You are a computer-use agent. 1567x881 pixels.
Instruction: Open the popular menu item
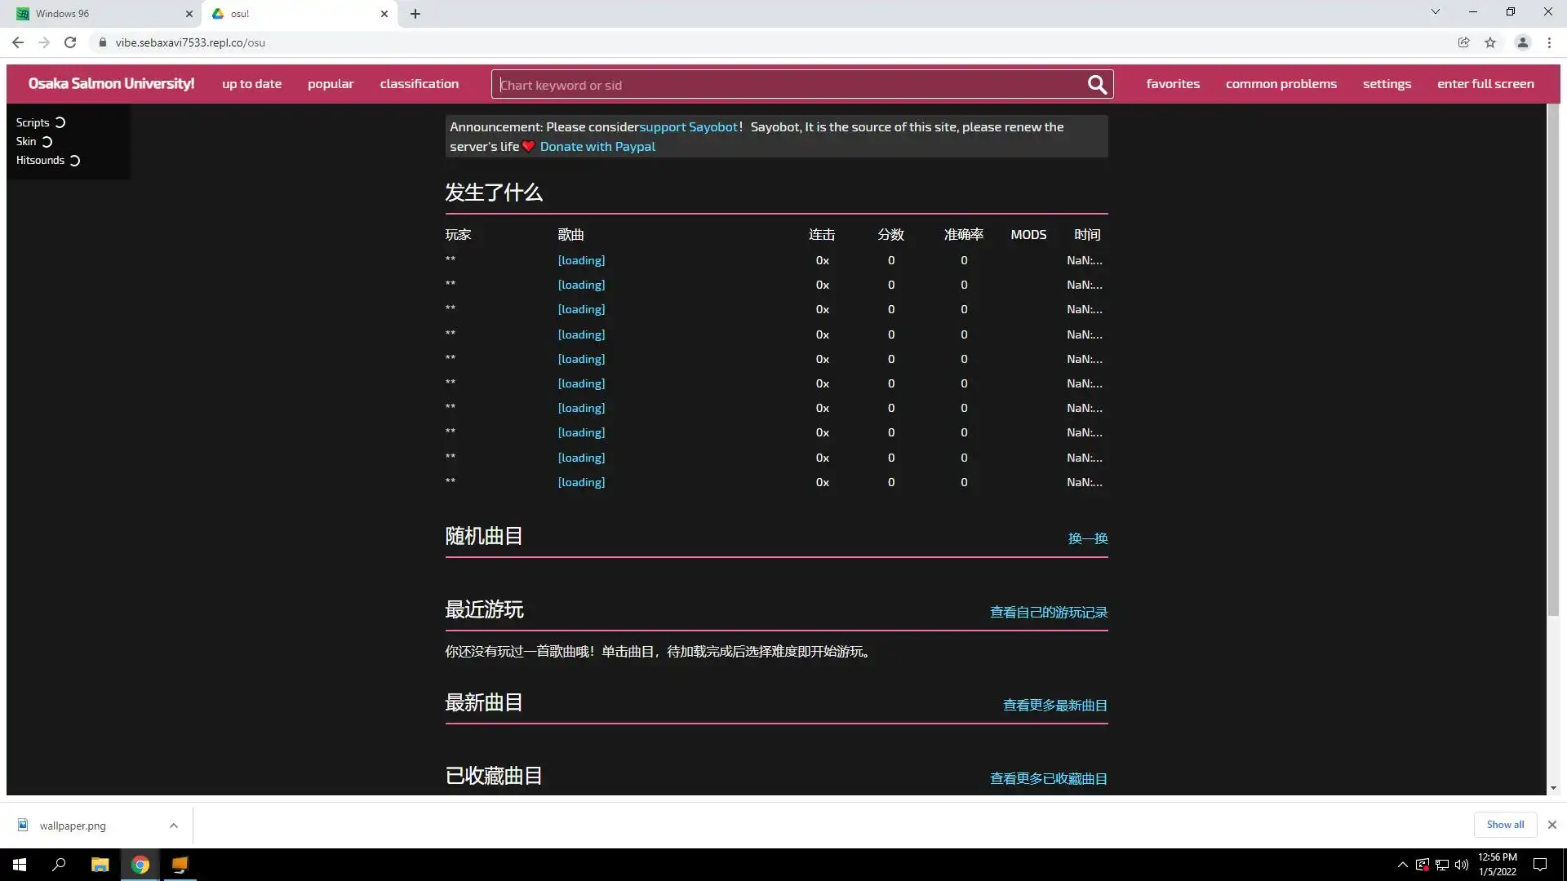click(331, 84)
